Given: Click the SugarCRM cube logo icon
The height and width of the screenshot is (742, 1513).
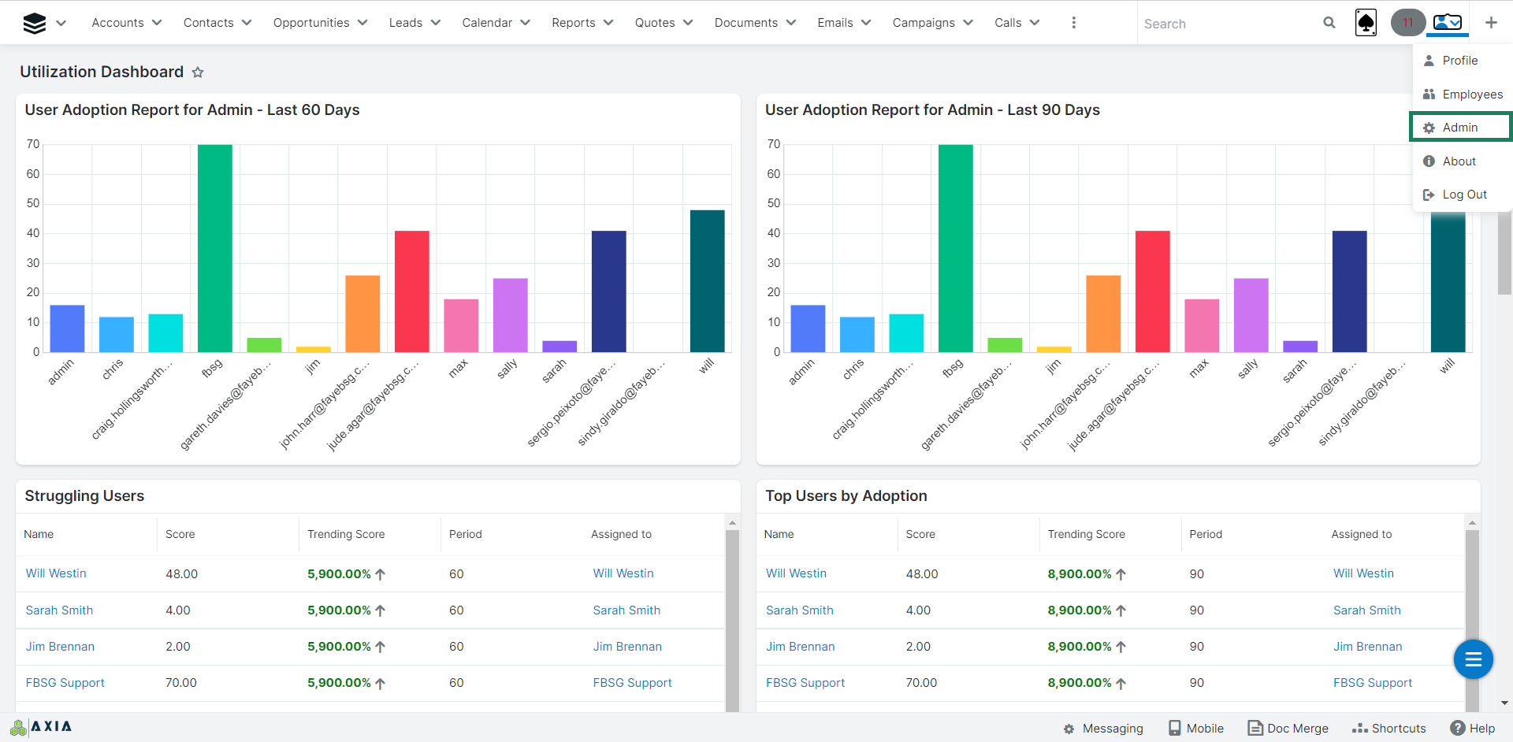Looking at the screenshot, I should coord(35,24).
